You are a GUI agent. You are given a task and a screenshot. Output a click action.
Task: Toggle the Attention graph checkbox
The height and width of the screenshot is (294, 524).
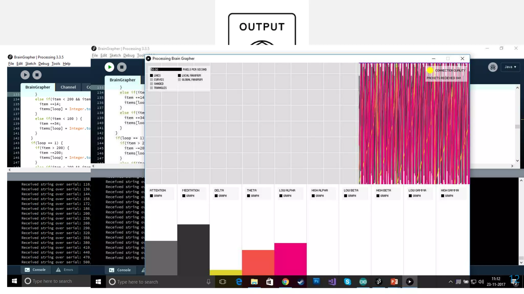(151, 196)
